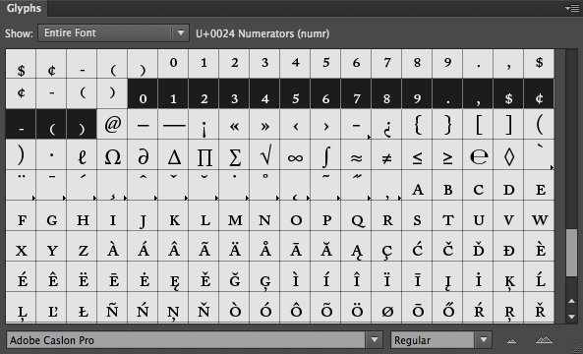Select the infinity ∞ glyph
The height and width of the screenshot is (354, 583).
click(x=295, y=154)
